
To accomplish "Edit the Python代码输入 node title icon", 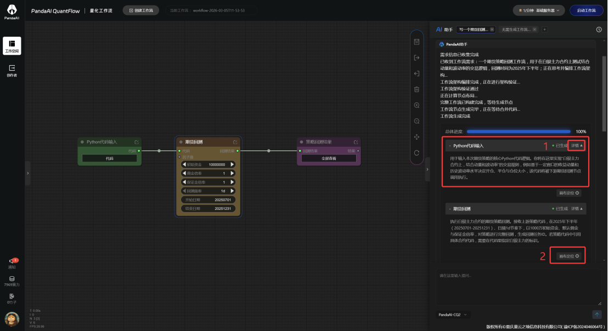I will click(137, 142).
